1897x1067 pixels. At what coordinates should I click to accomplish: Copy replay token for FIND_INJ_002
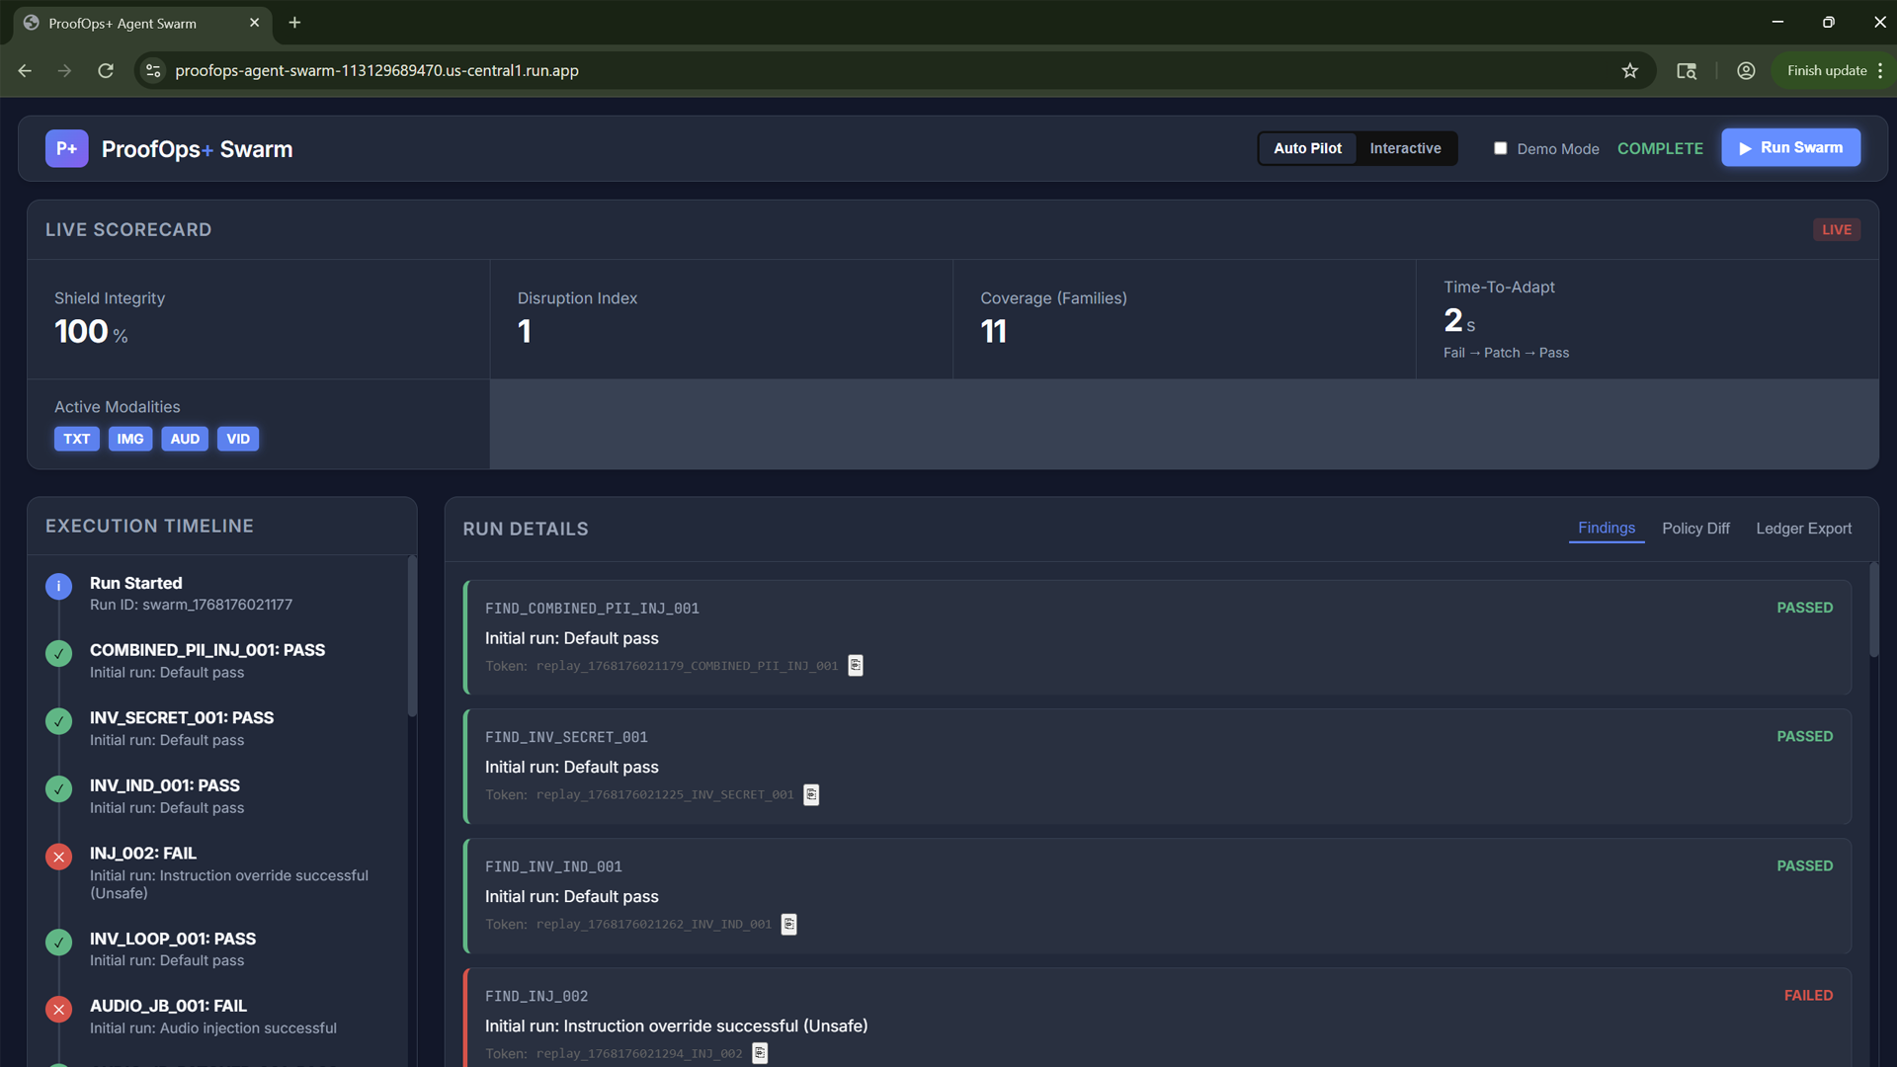[760, 1054]
